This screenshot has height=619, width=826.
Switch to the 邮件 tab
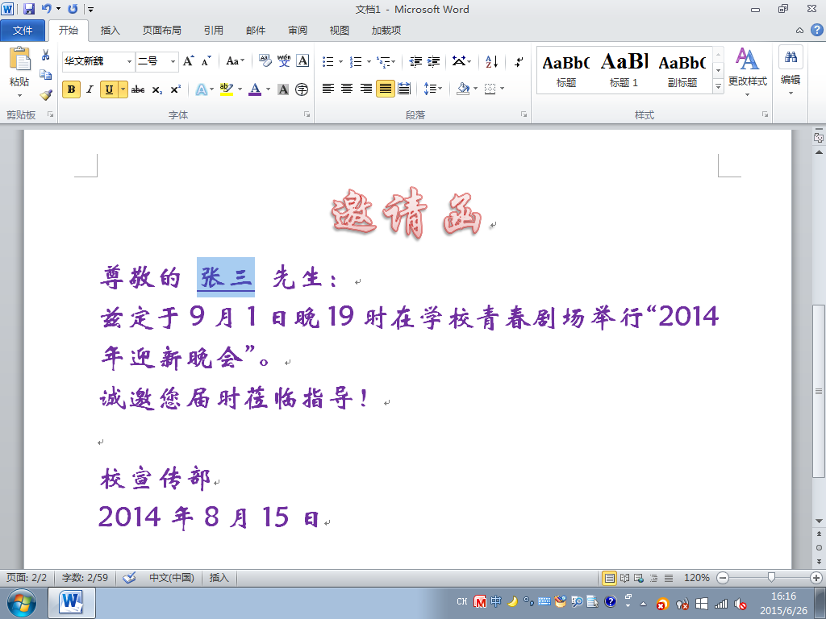pos(256,31)
